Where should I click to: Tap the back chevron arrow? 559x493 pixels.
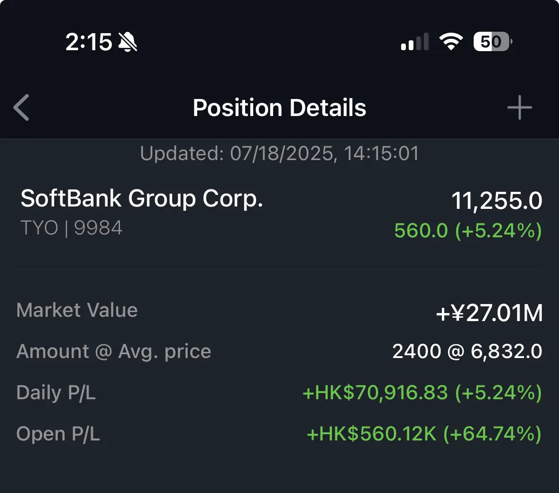click(21, 108)
